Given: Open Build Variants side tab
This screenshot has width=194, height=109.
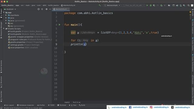Looking at the screenshot, I should (1, 67).
